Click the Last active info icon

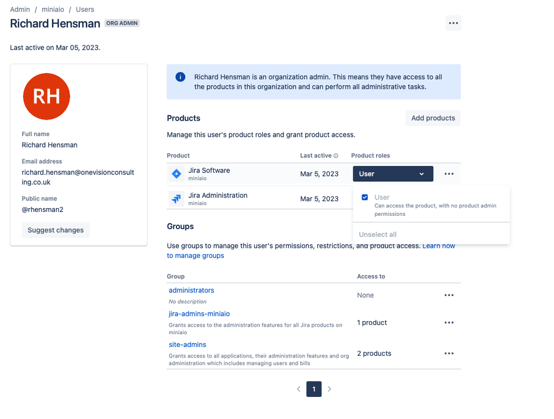coord(336,156)
